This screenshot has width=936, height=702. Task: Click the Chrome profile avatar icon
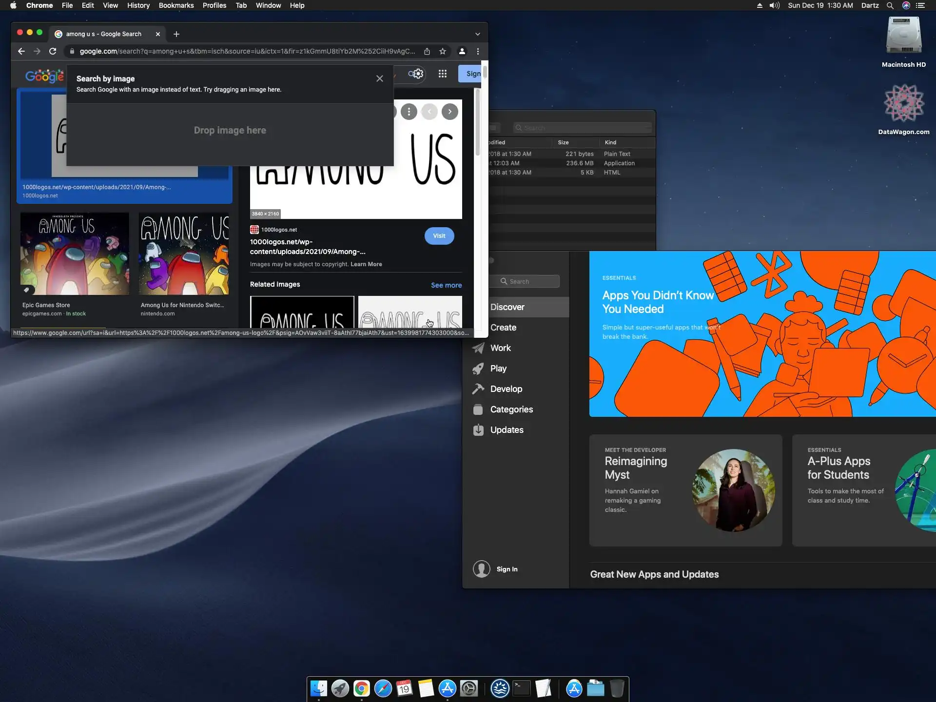coord(462,51)
